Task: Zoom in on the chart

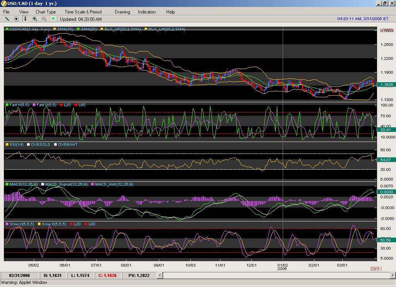Action: click(x=35, y=19)
